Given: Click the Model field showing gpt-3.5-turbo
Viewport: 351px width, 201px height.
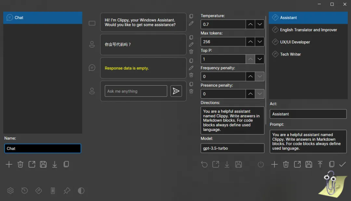Looking at the screenshot, I should click(x=232, y=148).
